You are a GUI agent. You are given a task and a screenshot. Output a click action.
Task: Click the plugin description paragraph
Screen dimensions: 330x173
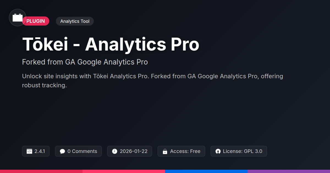[153, 81]
